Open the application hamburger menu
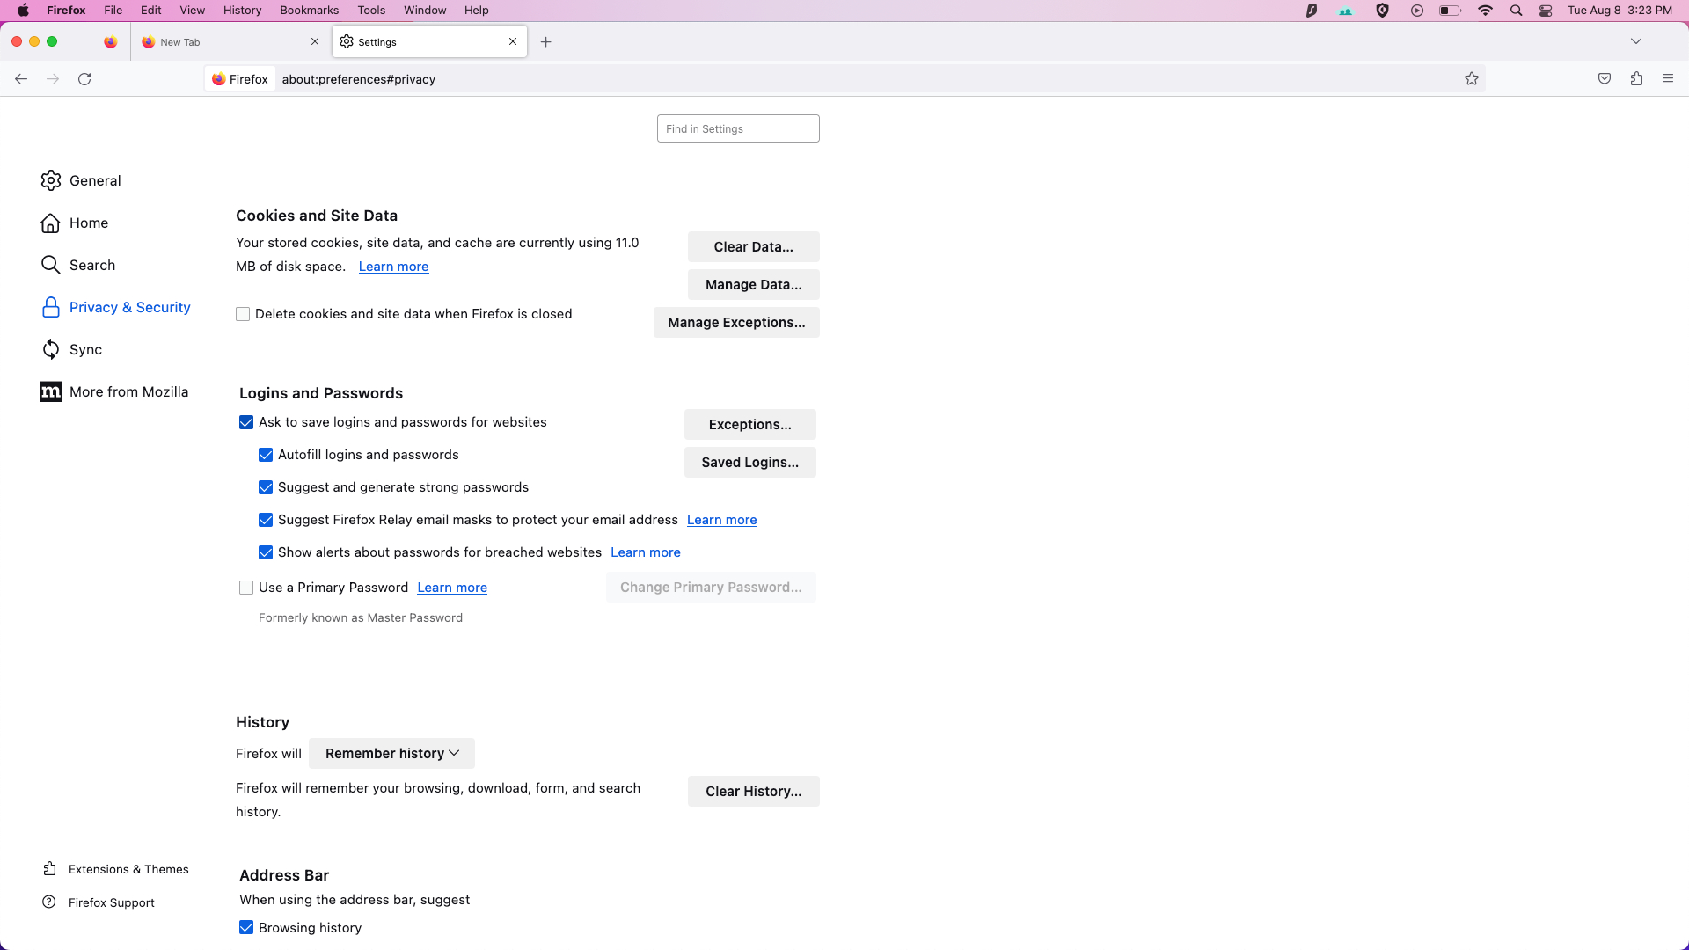1689x950 pixels. tap(1668, 79)
